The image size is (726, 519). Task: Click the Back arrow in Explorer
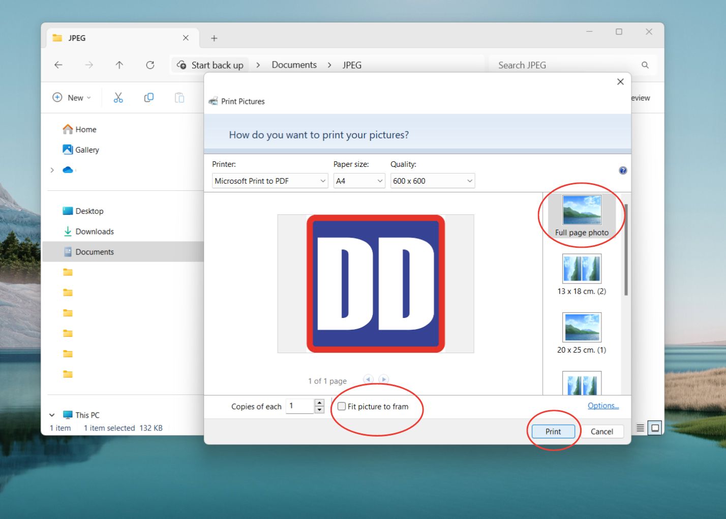point(58,65)
